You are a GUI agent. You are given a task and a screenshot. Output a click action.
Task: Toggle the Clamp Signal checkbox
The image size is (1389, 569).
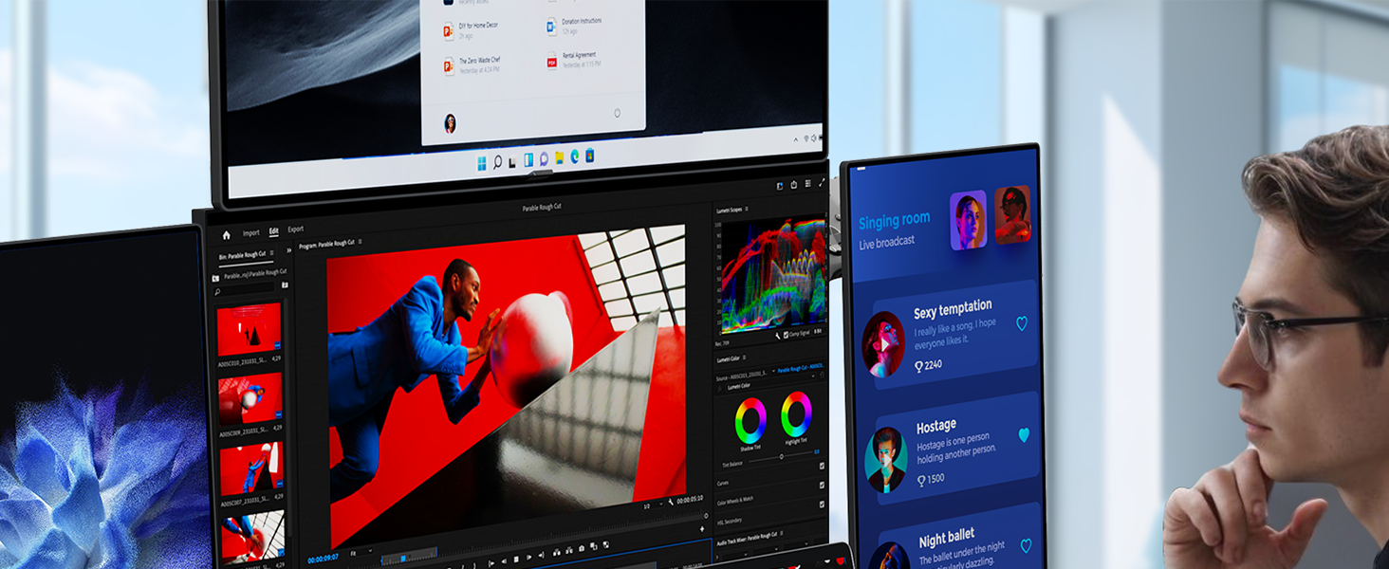(787, 334)
